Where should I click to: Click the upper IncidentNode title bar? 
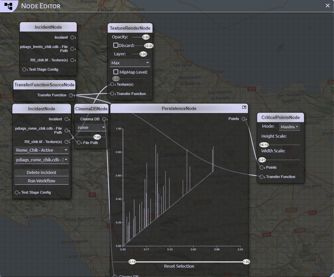point(48,27)
